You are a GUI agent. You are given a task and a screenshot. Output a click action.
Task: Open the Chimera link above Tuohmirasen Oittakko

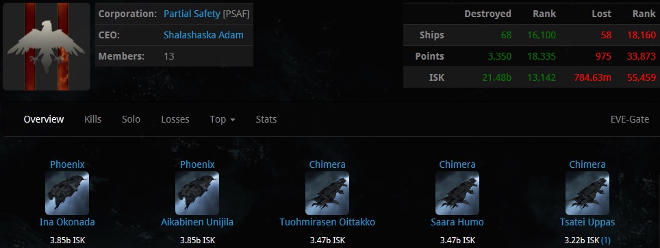pyautogui.click(x=327, y=164)
